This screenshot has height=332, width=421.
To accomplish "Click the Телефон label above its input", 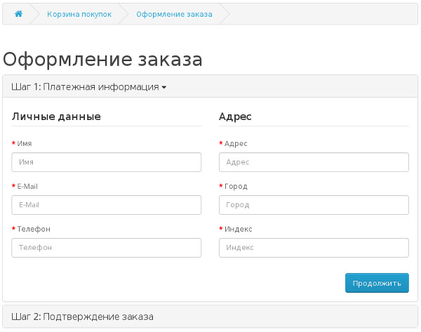I will point(33,230).
